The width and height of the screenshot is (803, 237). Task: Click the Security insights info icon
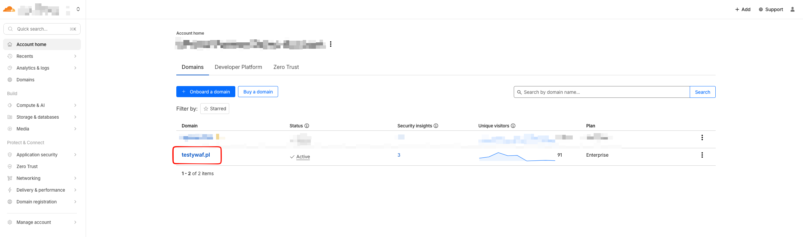point(436,126)
